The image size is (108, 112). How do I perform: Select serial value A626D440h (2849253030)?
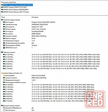(x=40, y=25)
